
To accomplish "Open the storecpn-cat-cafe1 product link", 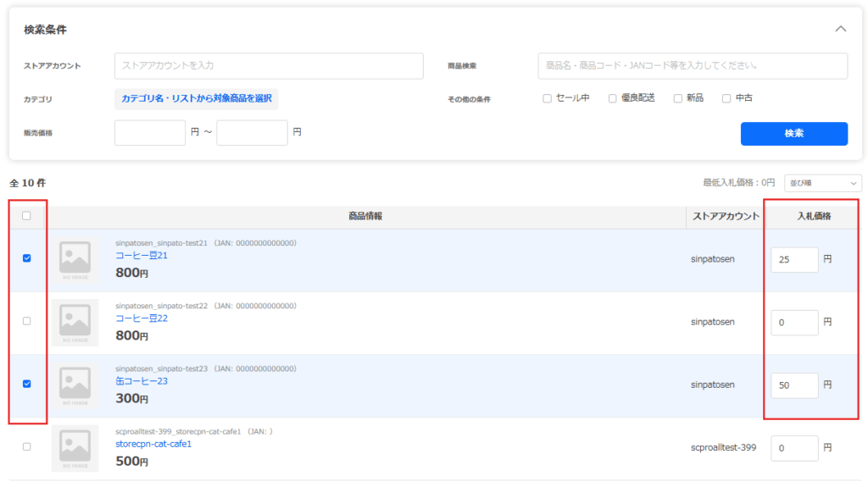I will pyautogui.click(x=153, y=444).
